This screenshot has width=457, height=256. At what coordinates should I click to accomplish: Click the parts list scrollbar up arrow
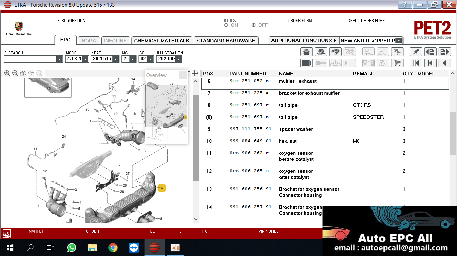point(453,73)
